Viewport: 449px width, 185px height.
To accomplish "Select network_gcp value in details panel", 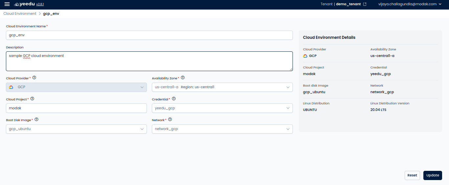I will click(x=382, y=92).
